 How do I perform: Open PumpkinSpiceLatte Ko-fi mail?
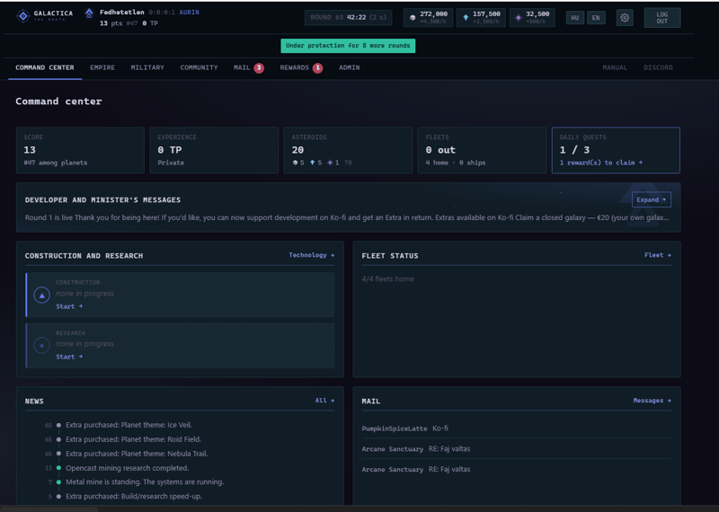click(516, 428)
